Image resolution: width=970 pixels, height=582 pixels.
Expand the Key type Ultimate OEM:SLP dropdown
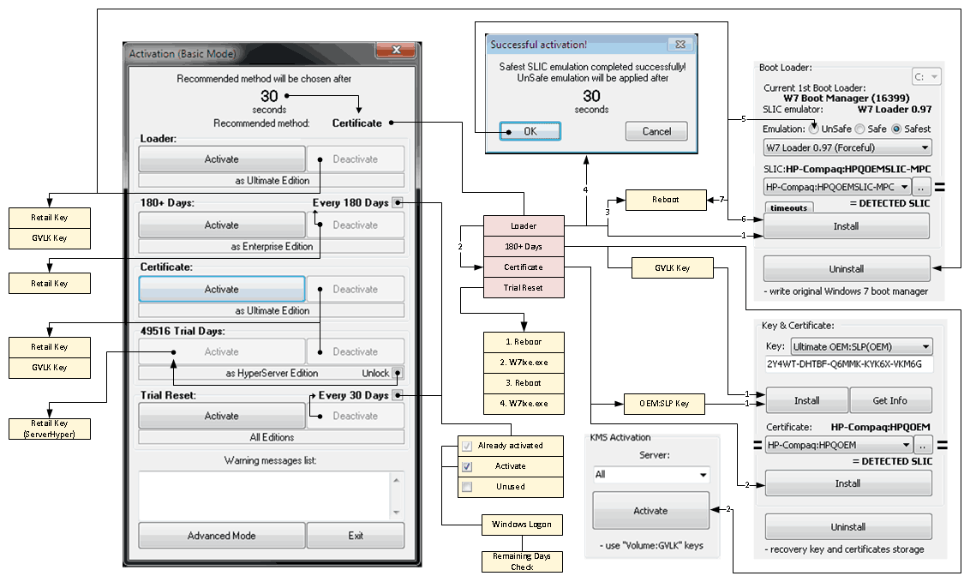click(x=849, y=347)
